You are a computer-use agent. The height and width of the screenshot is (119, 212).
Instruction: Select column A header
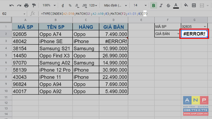pos(25,20)
